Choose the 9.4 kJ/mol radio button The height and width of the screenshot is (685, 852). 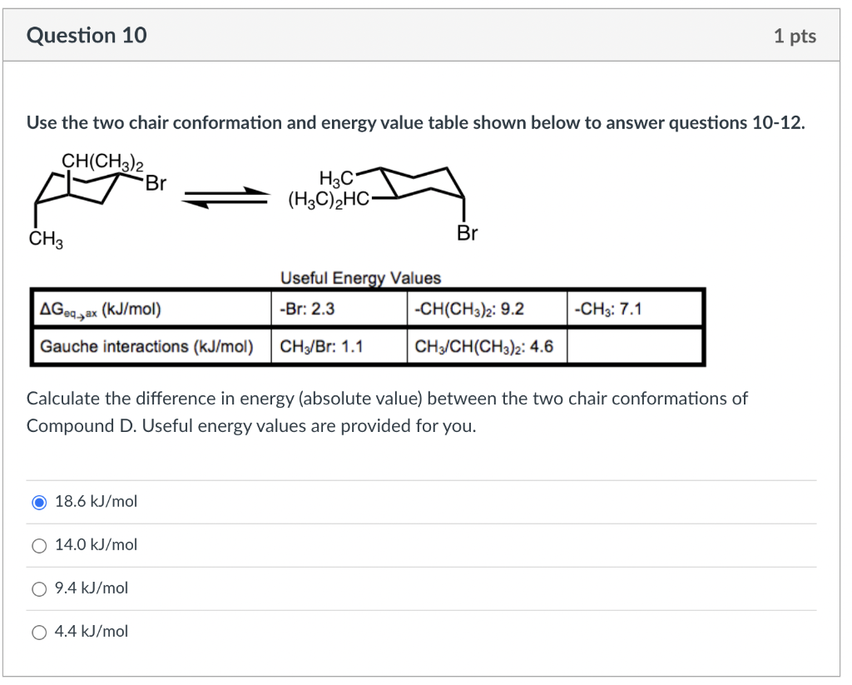(38, 588)
